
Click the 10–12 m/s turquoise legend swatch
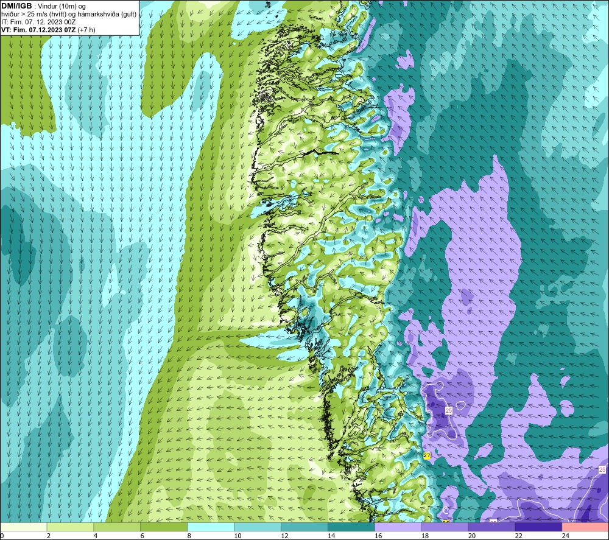pos(258,527)
